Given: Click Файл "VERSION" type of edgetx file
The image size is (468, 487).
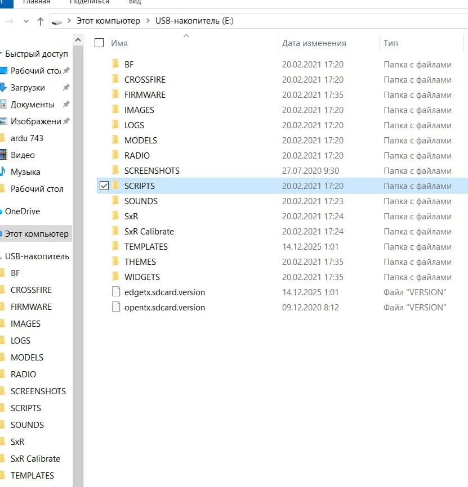Looking at the screenshot, I should [414, 292].
